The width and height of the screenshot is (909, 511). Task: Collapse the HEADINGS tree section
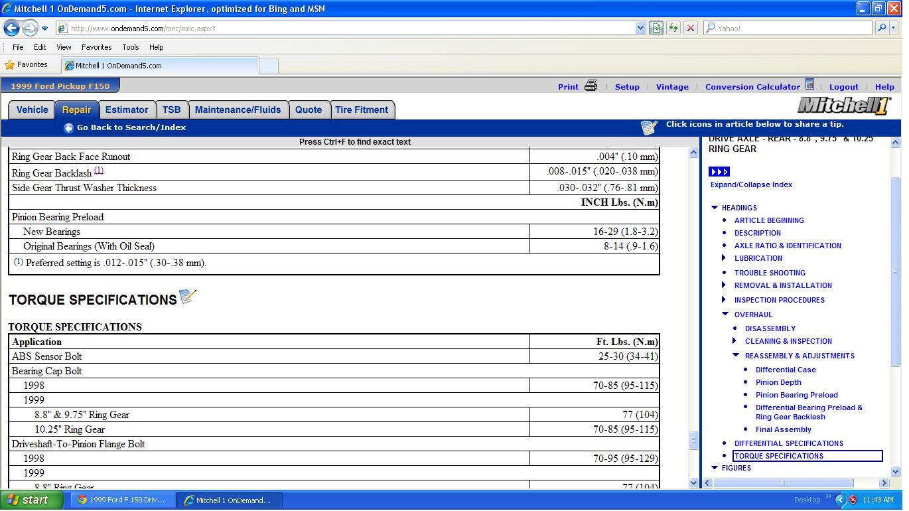[x=715, y=208]
